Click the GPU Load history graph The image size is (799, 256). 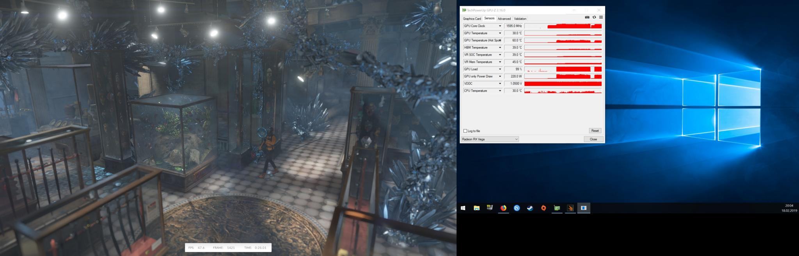[563, 69]
